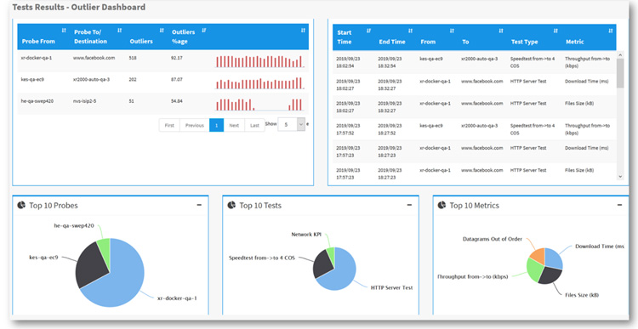
Task: Click Metric column header label
Action: point(575,42)
